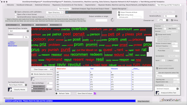
Task: Toggle Ignore words in stoplist checkbox
Action: [157, 68]
